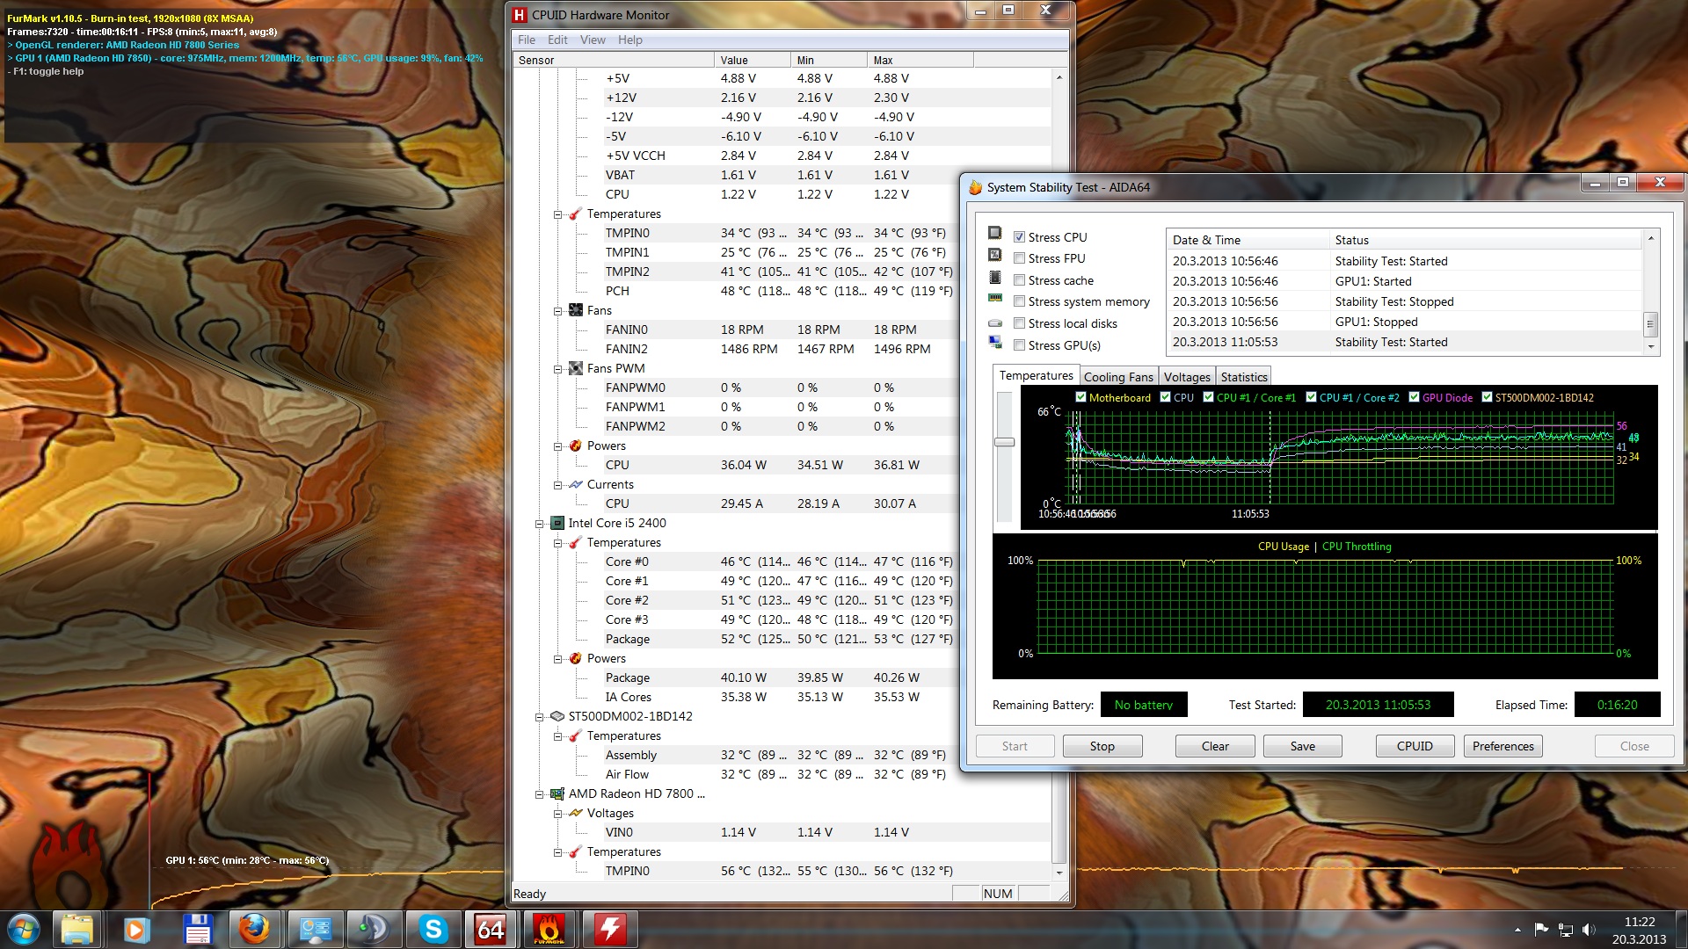Click the HWMonitor red H title icon
Image resolution: width=1688 pixels, height=949 pixels.
(519, 15)
